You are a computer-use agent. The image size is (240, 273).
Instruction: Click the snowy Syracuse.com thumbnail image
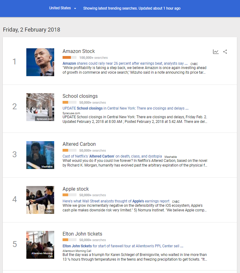[40, 107]
